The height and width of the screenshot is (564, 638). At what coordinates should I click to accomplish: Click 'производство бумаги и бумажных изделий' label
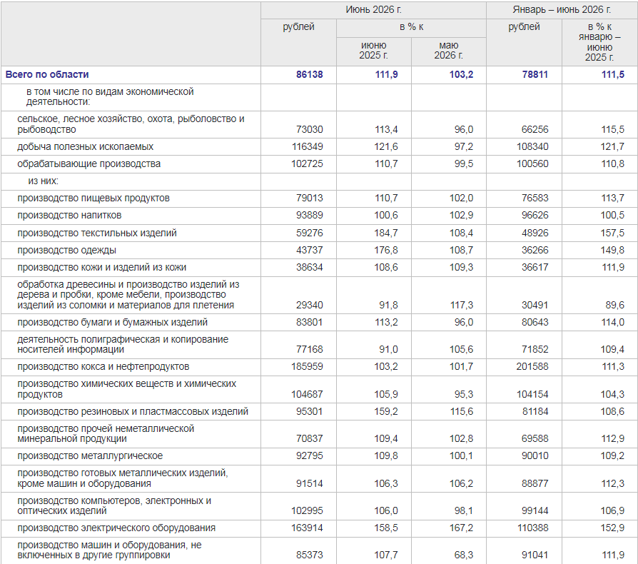(112, 322)
